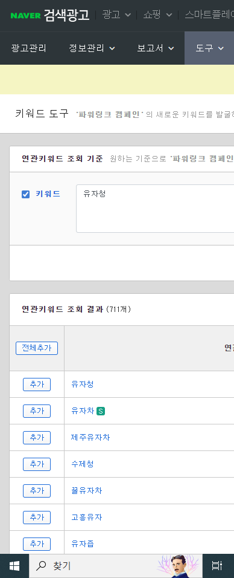Image resolution: width=234 pixels, height=578 pixels.
Task: Toggle the 키워드 checkbox
Action: coord(25,194)
